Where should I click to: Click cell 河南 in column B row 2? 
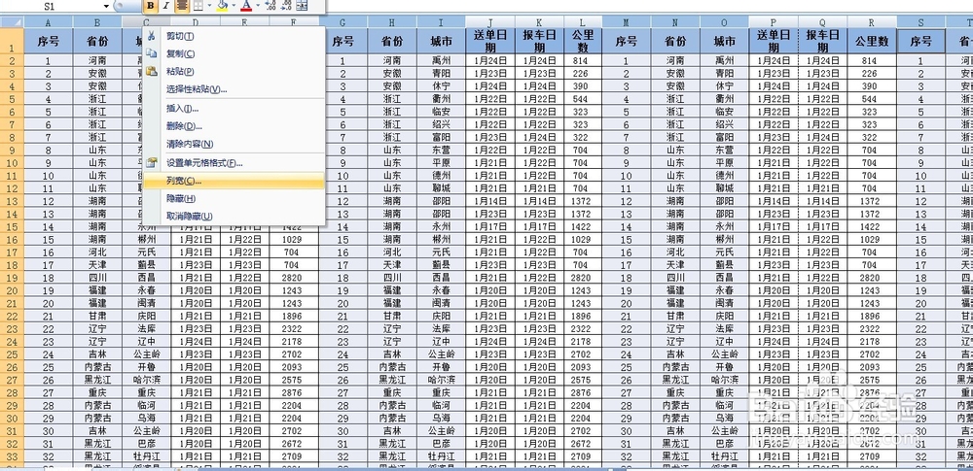pos(97,61)
